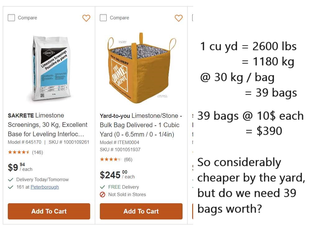Tick Compare checkbox for Sakrete Limestone Screenings

(x=11, y=18)
